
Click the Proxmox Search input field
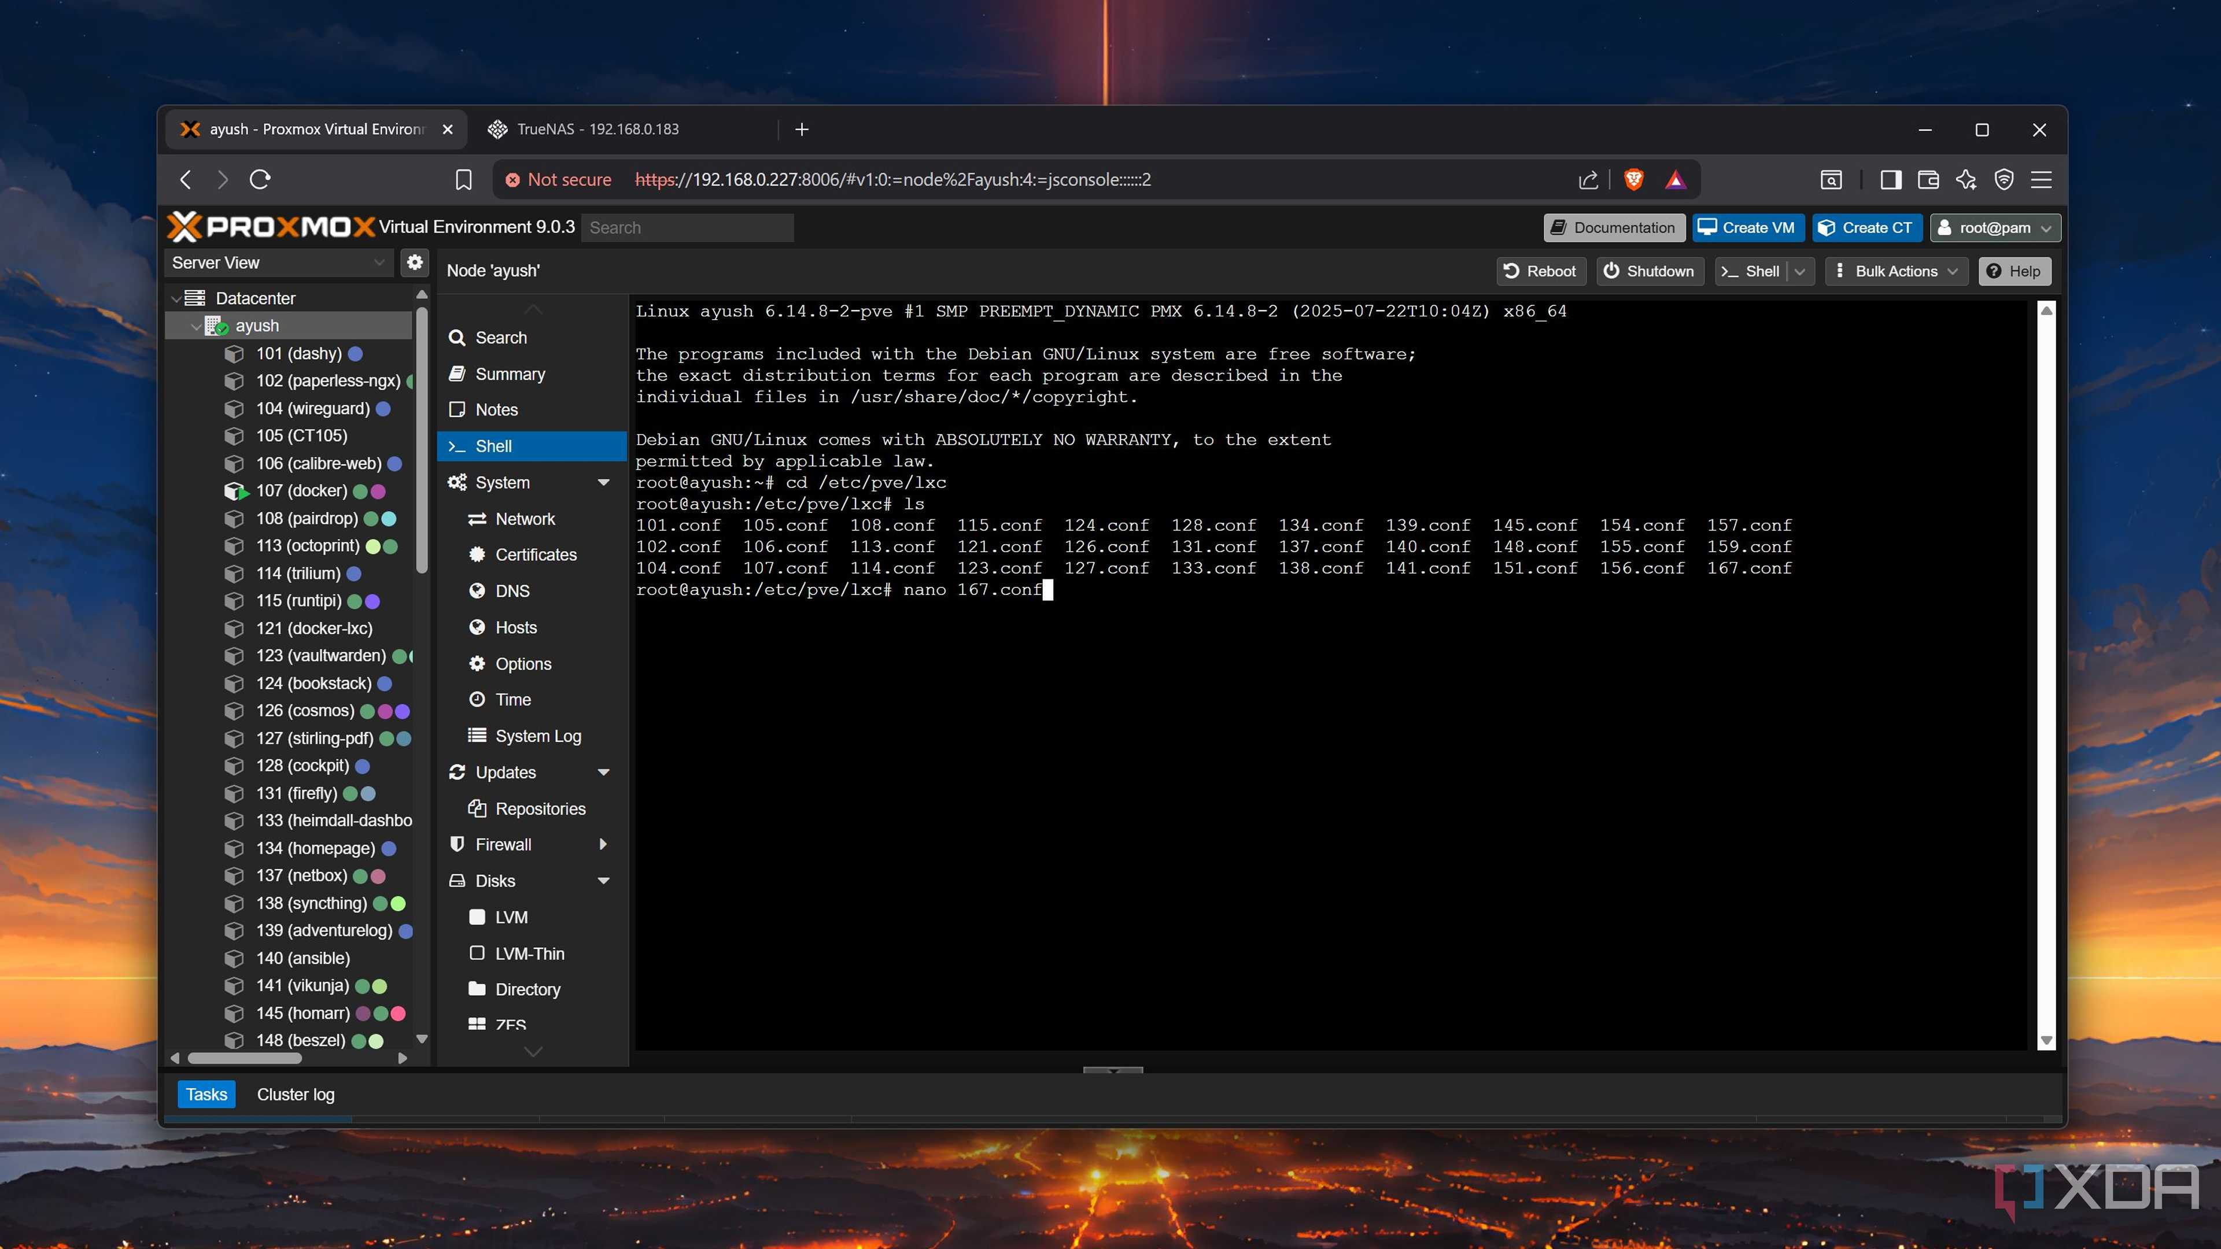pyautogui.click(x=687, y=228)
